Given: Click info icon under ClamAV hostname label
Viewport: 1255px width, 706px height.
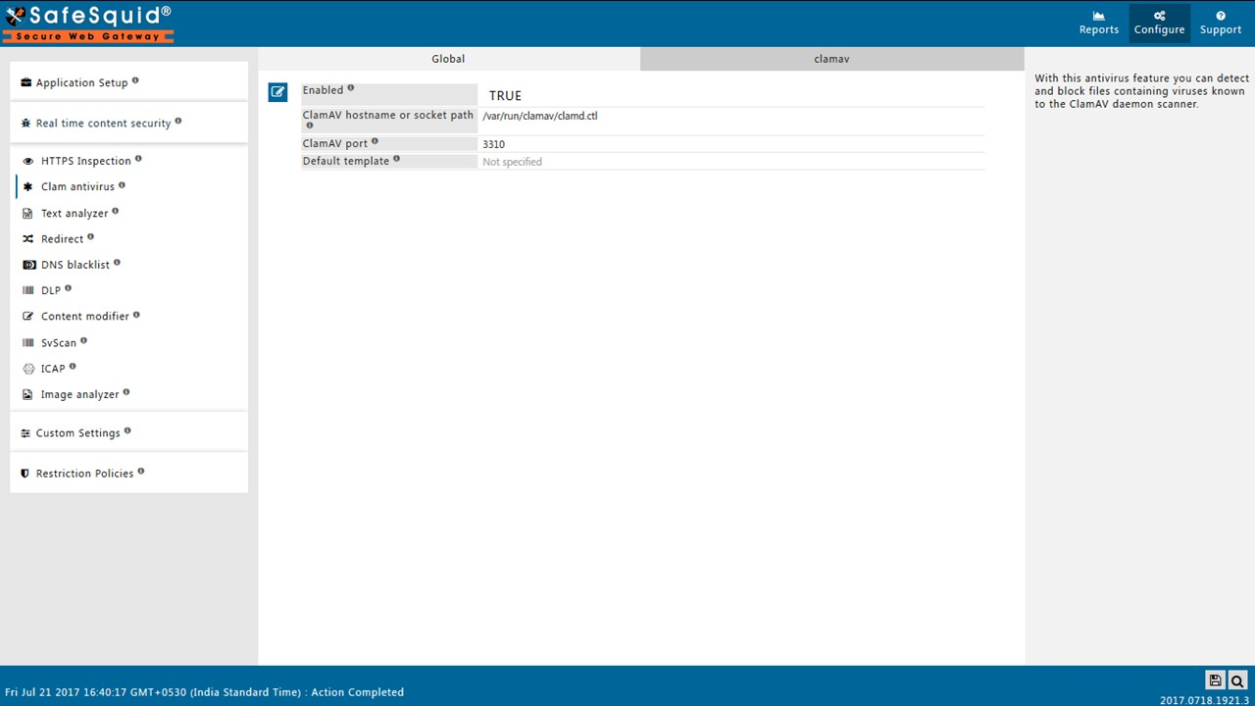Looking at the screenshot, I should click(x=309, y=126).
